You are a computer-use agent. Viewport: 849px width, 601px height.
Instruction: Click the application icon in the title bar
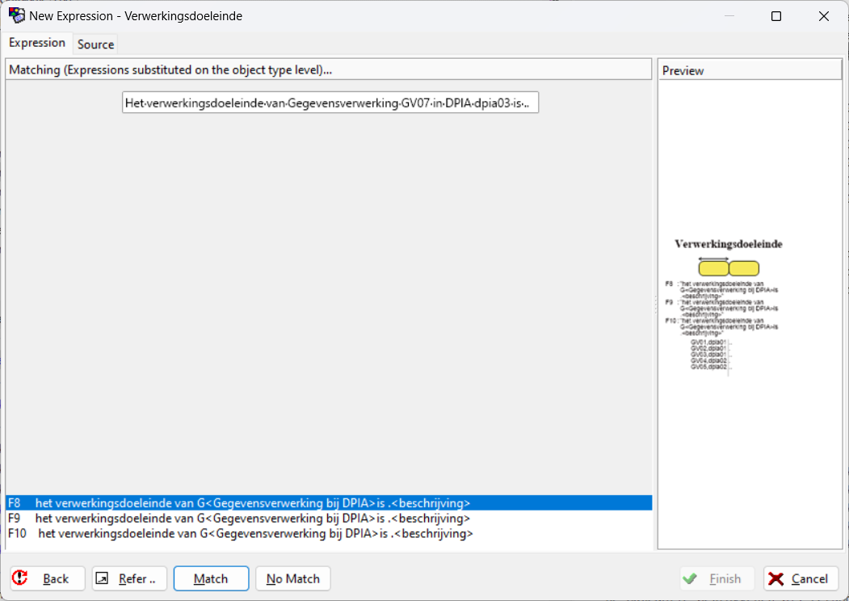[x=16, y=16]
